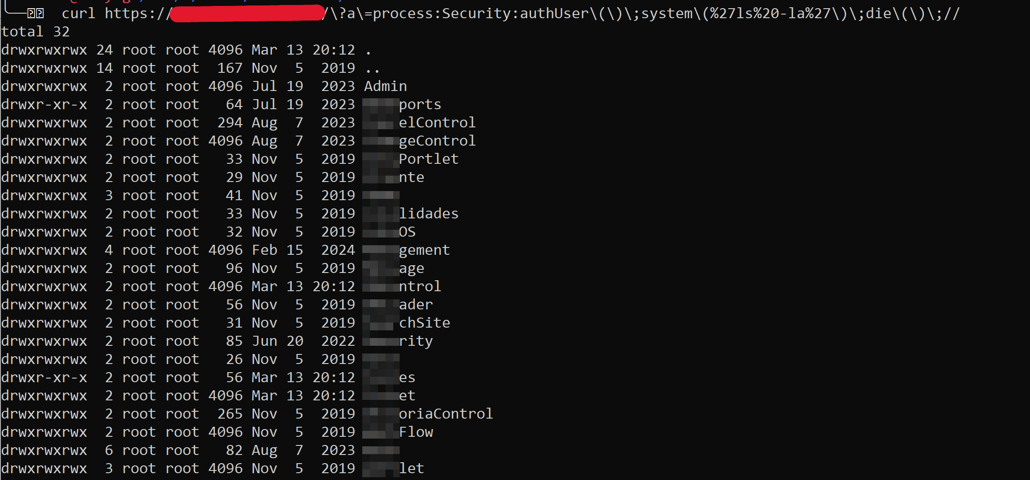Click the red redacted hostname bar
Image resolution: width=1030 pixels, height=480 pixels.
(248, 14)
